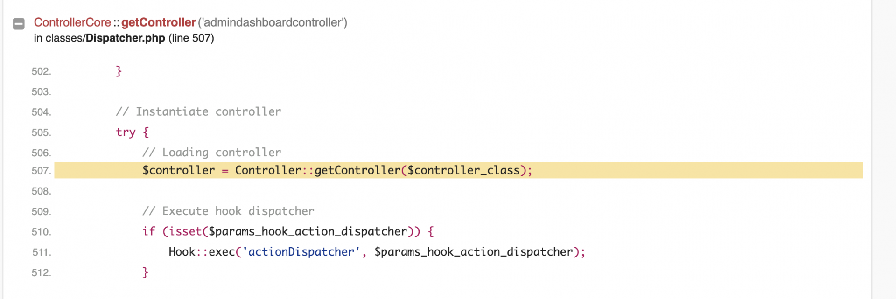This screenshot has height=299, width=896.
Task: Click the closing brace on line 512
Action: (x=145, y=272)
